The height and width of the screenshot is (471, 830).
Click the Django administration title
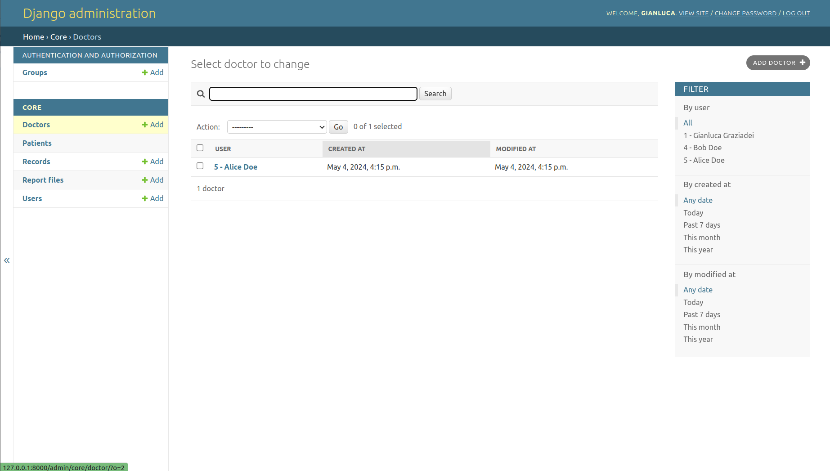tap(90, 13)
